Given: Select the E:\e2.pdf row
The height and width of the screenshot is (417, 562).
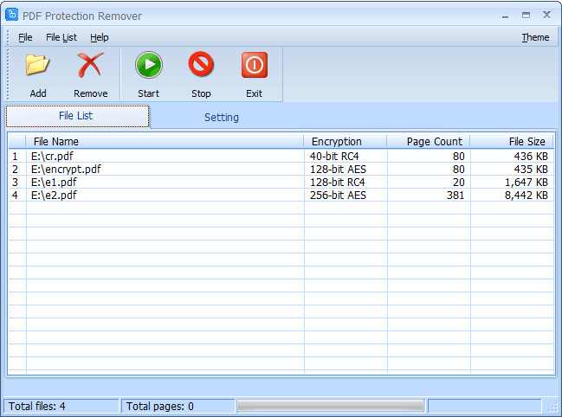Looking at the screenshot, I should pyautogui.click(x=281, y=195).
